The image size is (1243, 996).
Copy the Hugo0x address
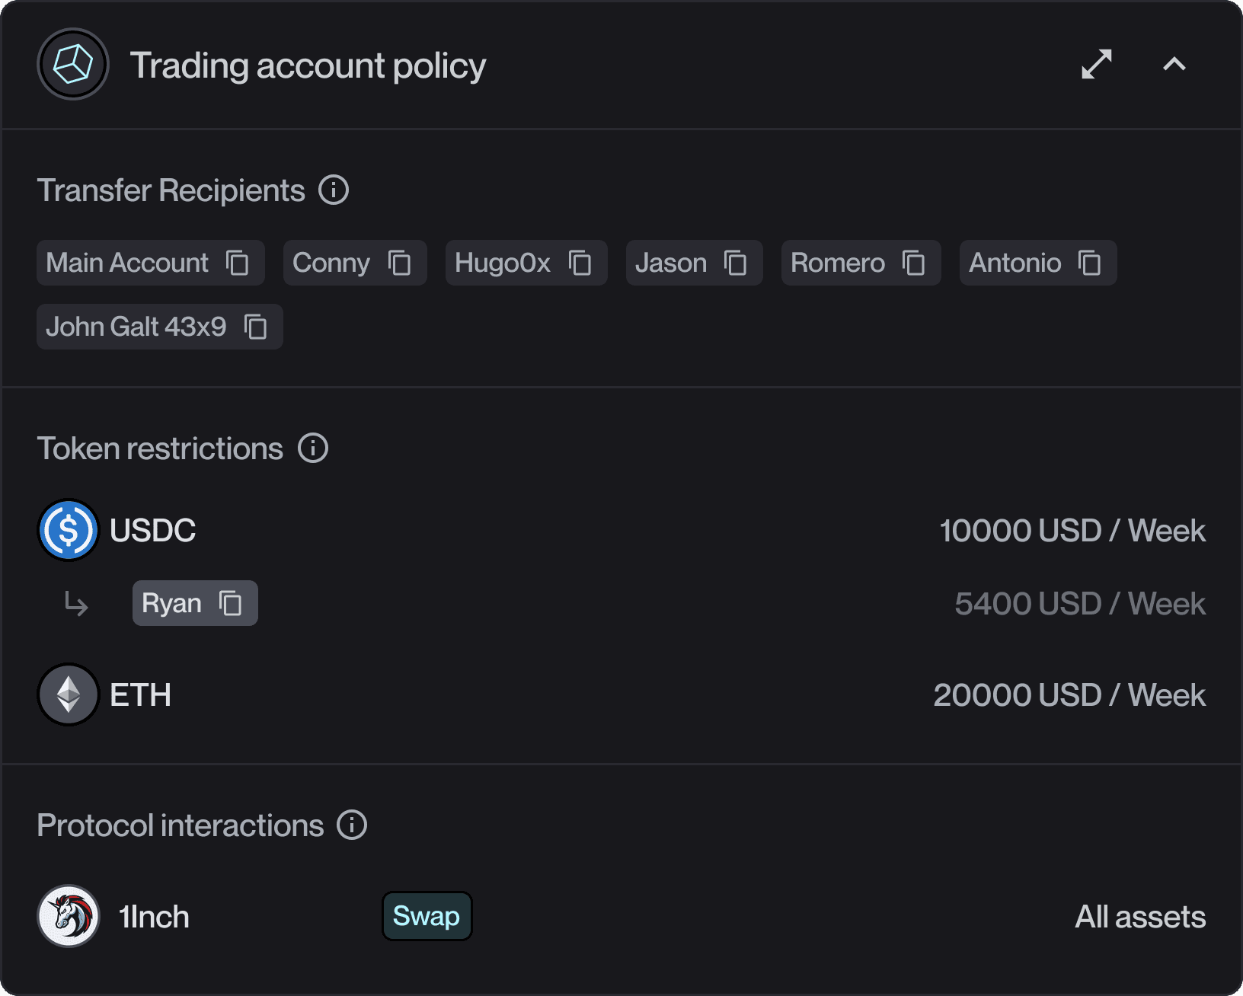click(580, 263)
